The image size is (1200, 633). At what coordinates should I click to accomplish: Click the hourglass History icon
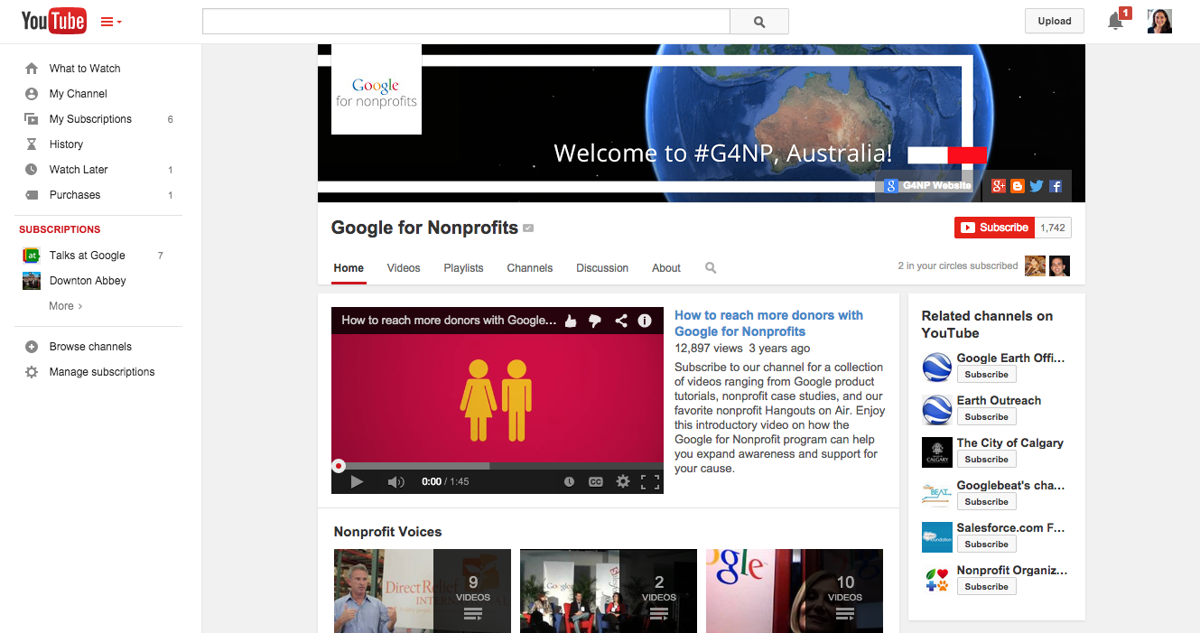(x=32, y=144)
